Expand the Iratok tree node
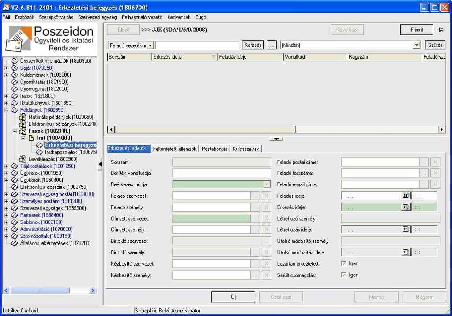This screenshot has width=452, height=316. 6,96
